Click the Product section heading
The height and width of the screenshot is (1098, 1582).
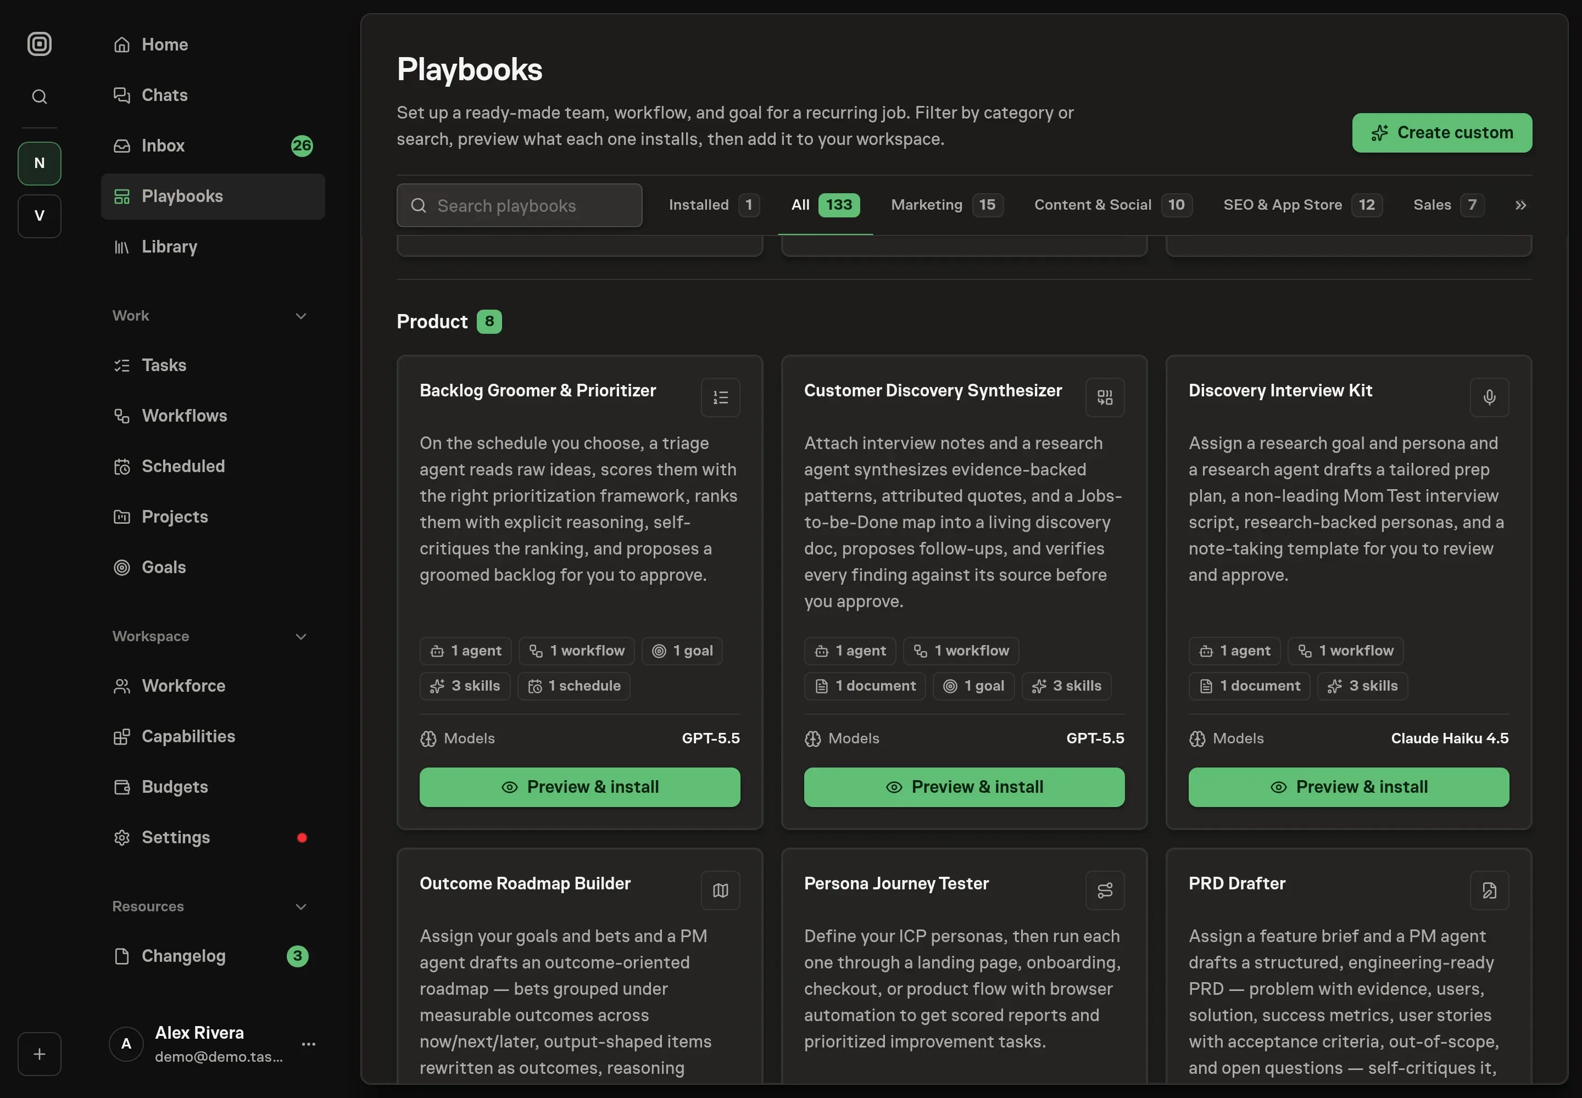point(432,321)
